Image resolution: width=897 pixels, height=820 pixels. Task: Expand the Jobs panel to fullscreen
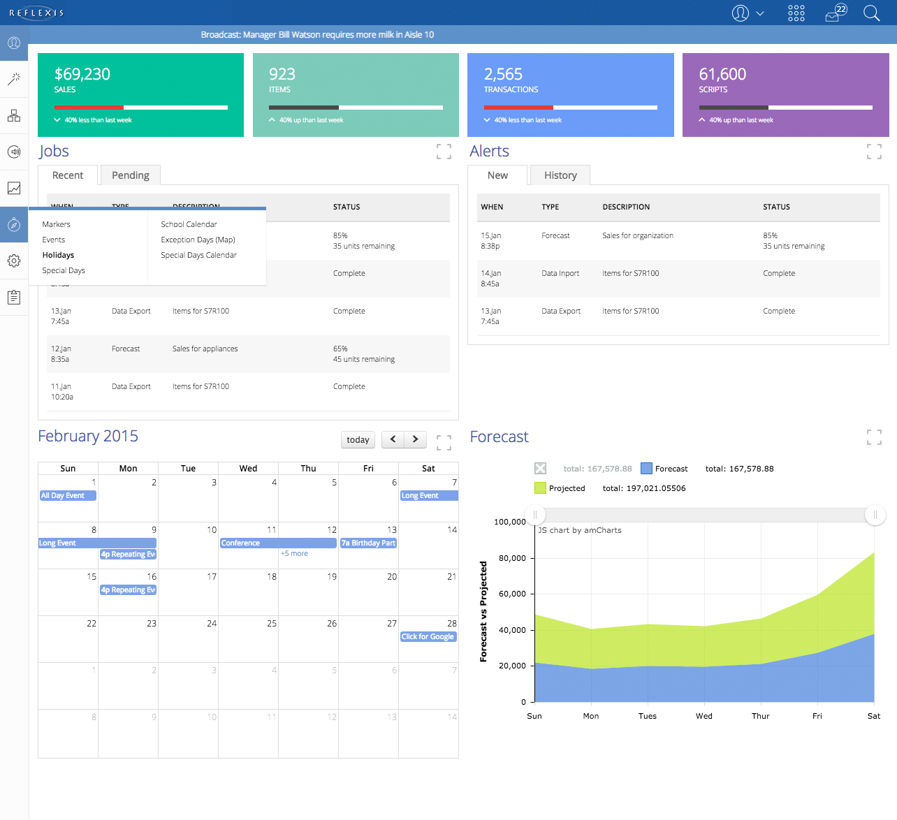click(x=444, y=152)
